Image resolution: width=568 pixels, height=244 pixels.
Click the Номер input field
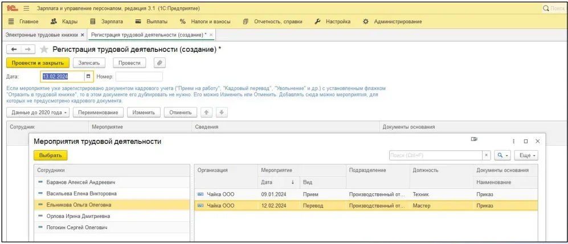[139, 77]
